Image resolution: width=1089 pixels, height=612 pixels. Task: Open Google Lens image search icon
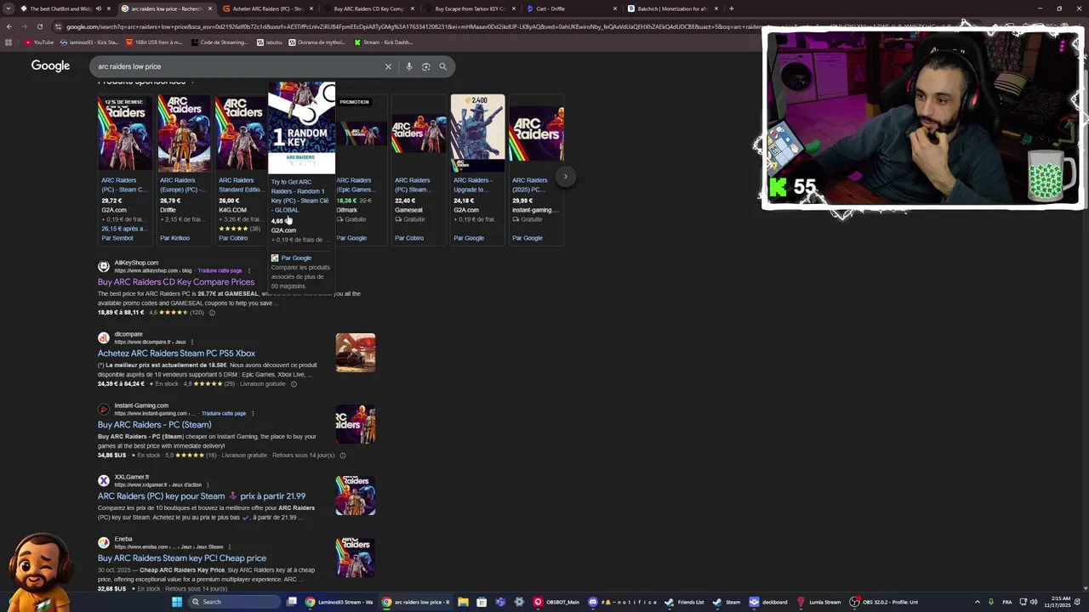[425, 66]
